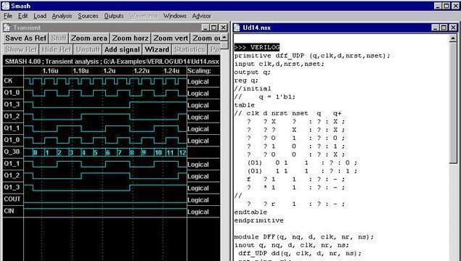Screen dimensions: 461x261
Task: Click the Smash application icon in title bar
Action: [6, 6]
